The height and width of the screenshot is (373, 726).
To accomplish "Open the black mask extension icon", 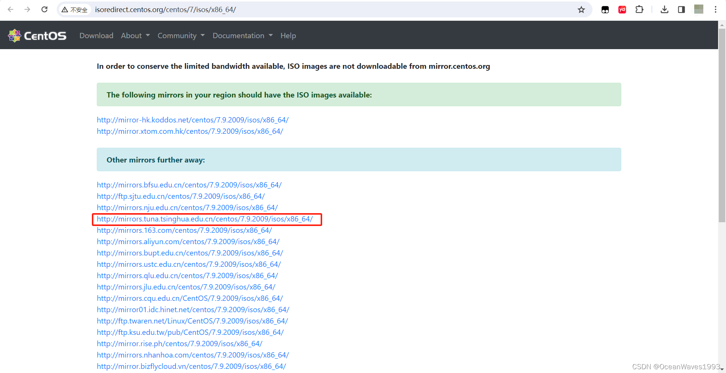I will click(605, 10).
